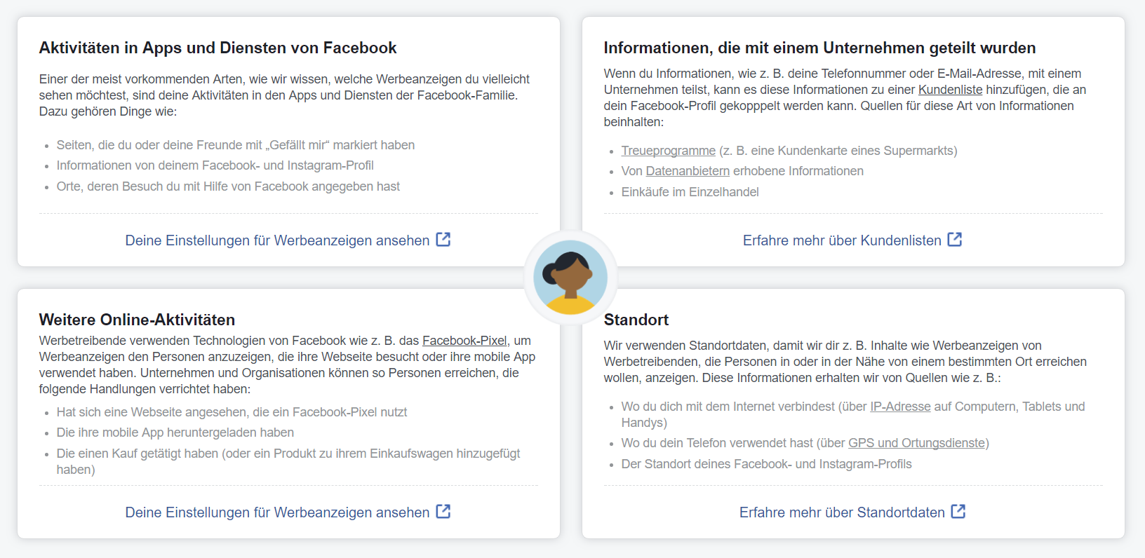Screen dimensions: 1145x558
Task: Click bullet 'Informationen von deinem Facebook- und Instagram-Profil'
Action: point(215,165)
